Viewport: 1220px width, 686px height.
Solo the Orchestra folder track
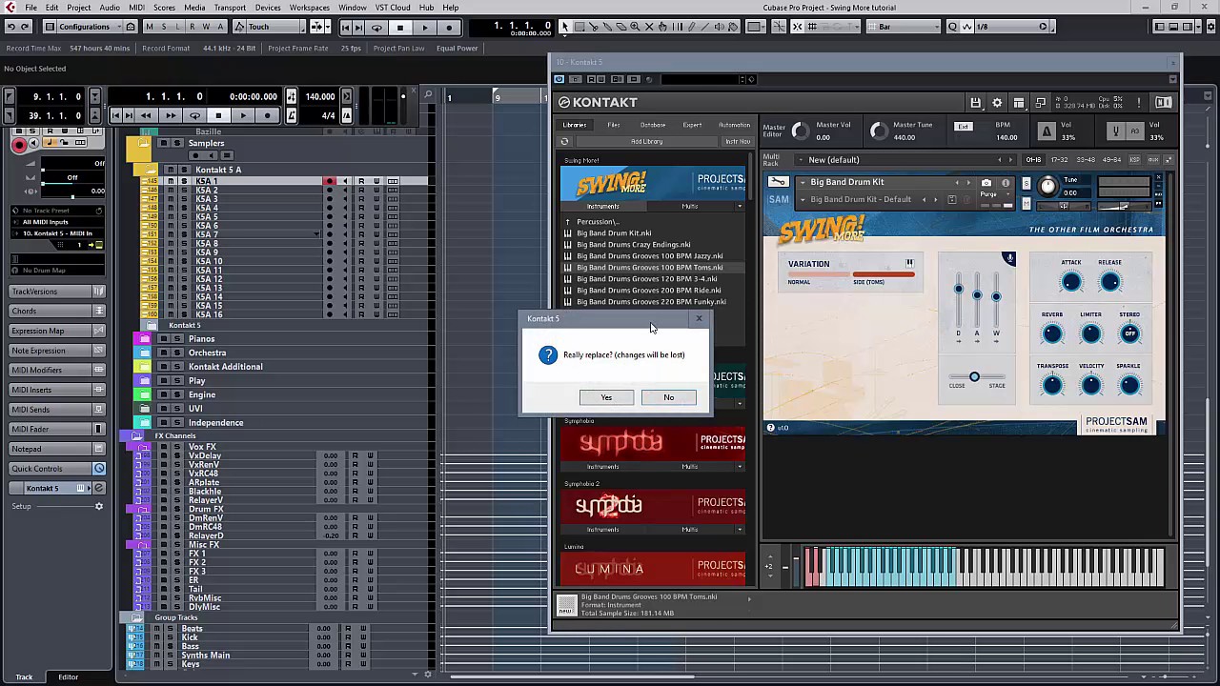point(177,353)
